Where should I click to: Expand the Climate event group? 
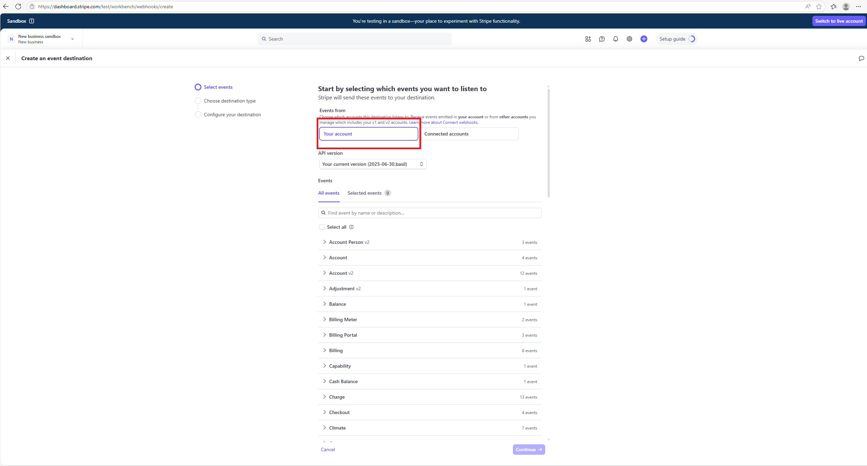click(x=430, y=428)
